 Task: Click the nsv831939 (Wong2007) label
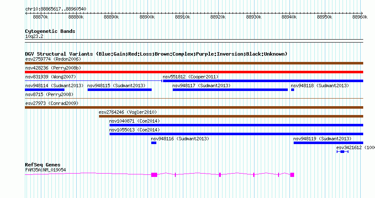[51, 77]
